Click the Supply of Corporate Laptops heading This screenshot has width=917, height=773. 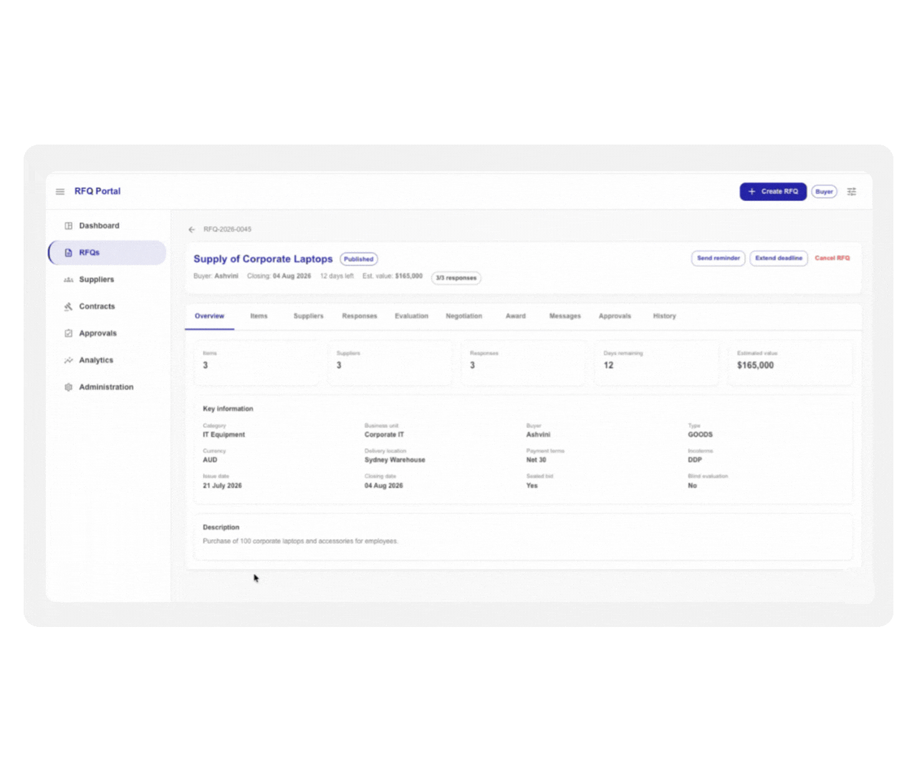tap(263, 259)
